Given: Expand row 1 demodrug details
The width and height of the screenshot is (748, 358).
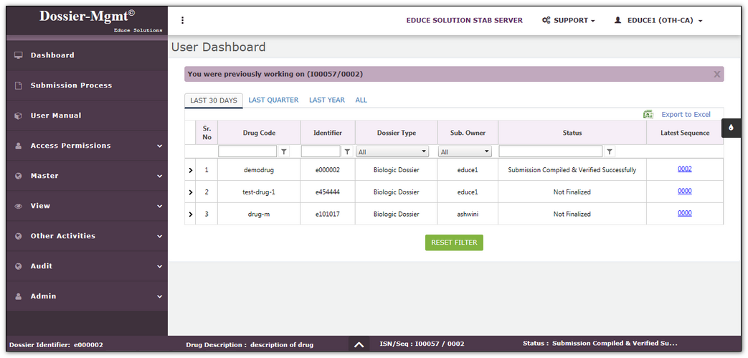Looking at the screenshot, I should (191, 171).
